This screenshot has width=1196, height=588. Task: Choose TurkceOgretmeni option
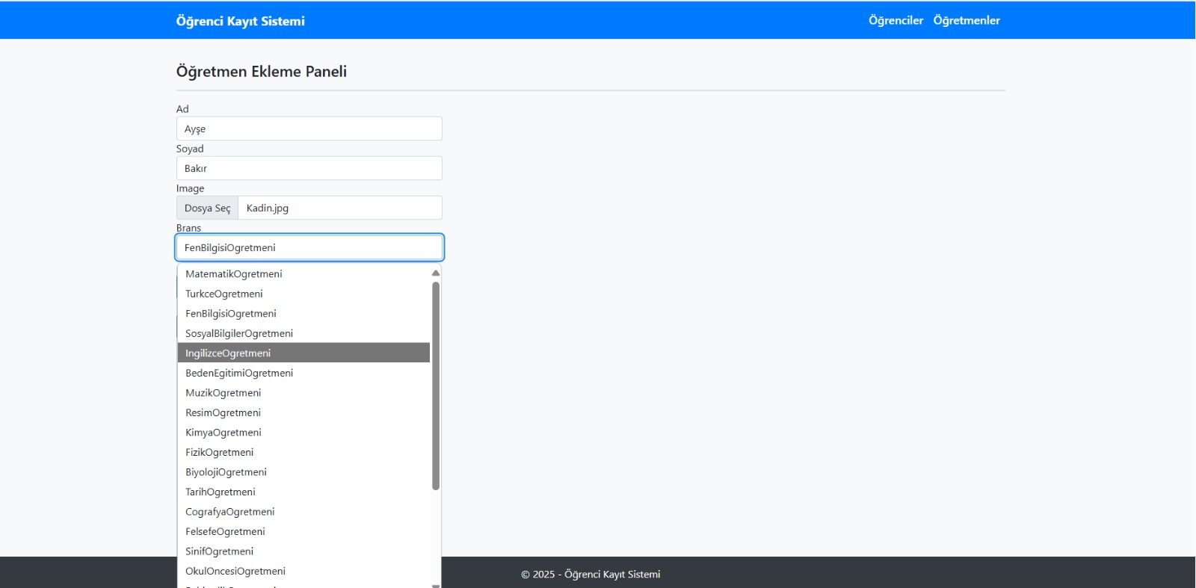(224, 294)
